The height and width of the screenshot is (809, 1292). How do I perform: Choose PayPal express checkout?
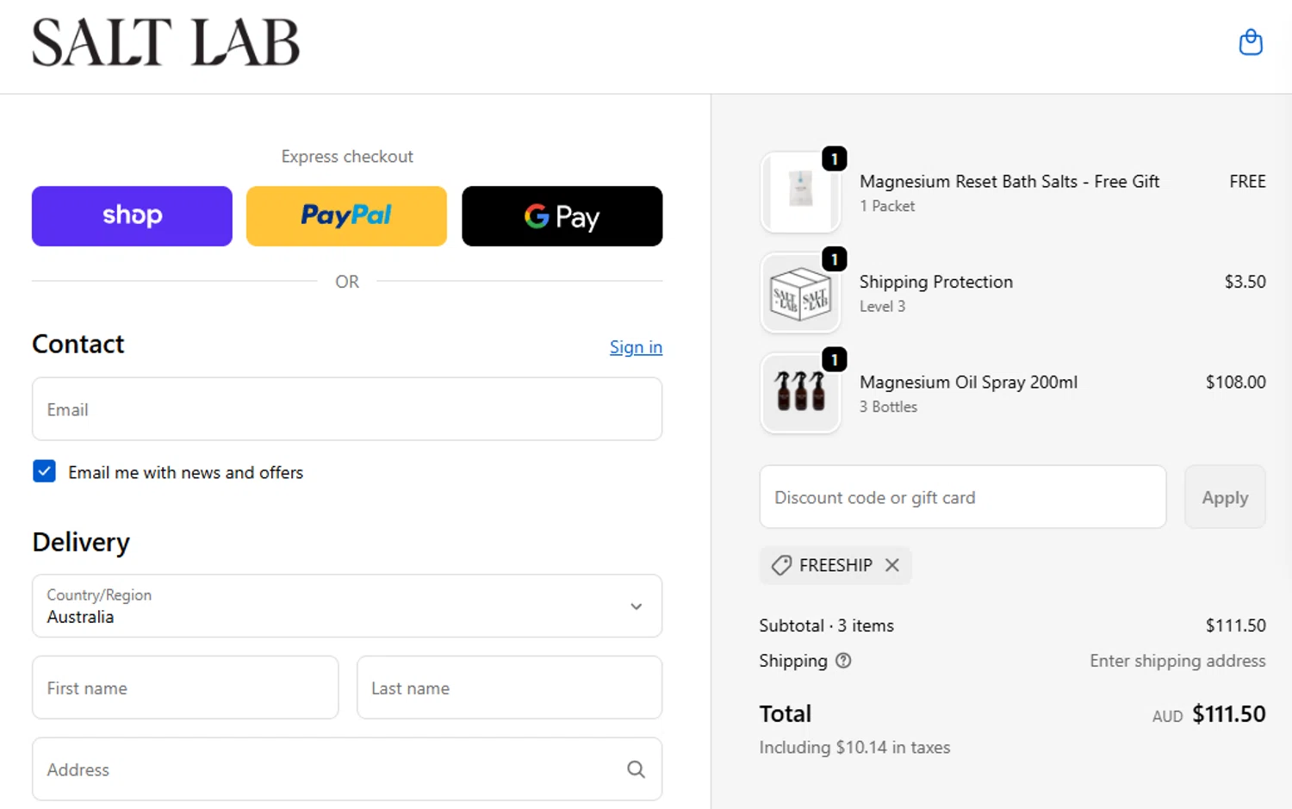coord(346,216)
